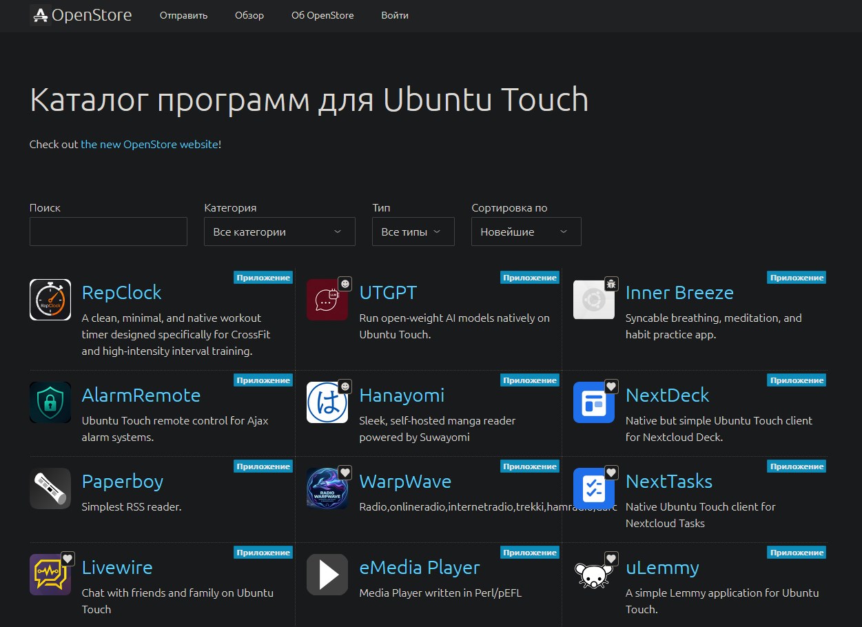Open the AlarmRemote title link

coord(141,395)
